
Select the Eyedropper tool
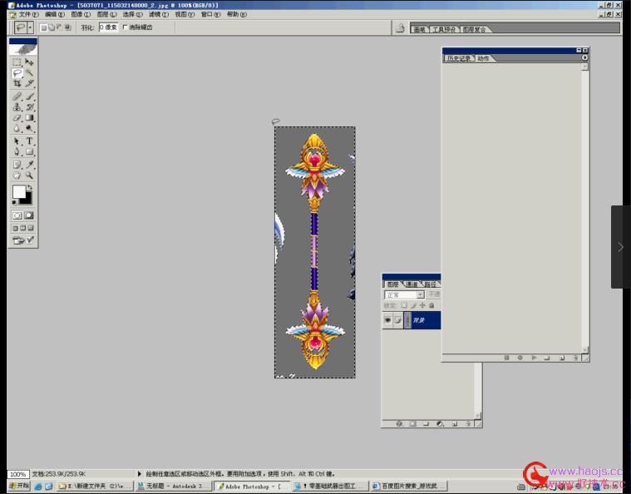[x=29, y=165]
